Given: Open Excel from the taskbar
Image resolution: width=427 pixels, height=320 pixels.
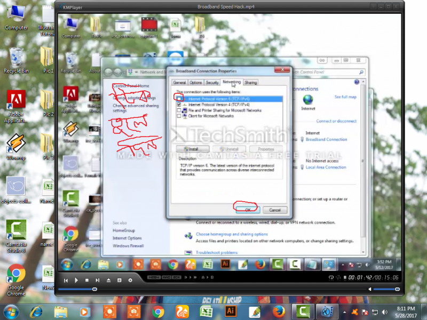Looking at the screenshot, I should pyautogui.click(x=206, y=312).
